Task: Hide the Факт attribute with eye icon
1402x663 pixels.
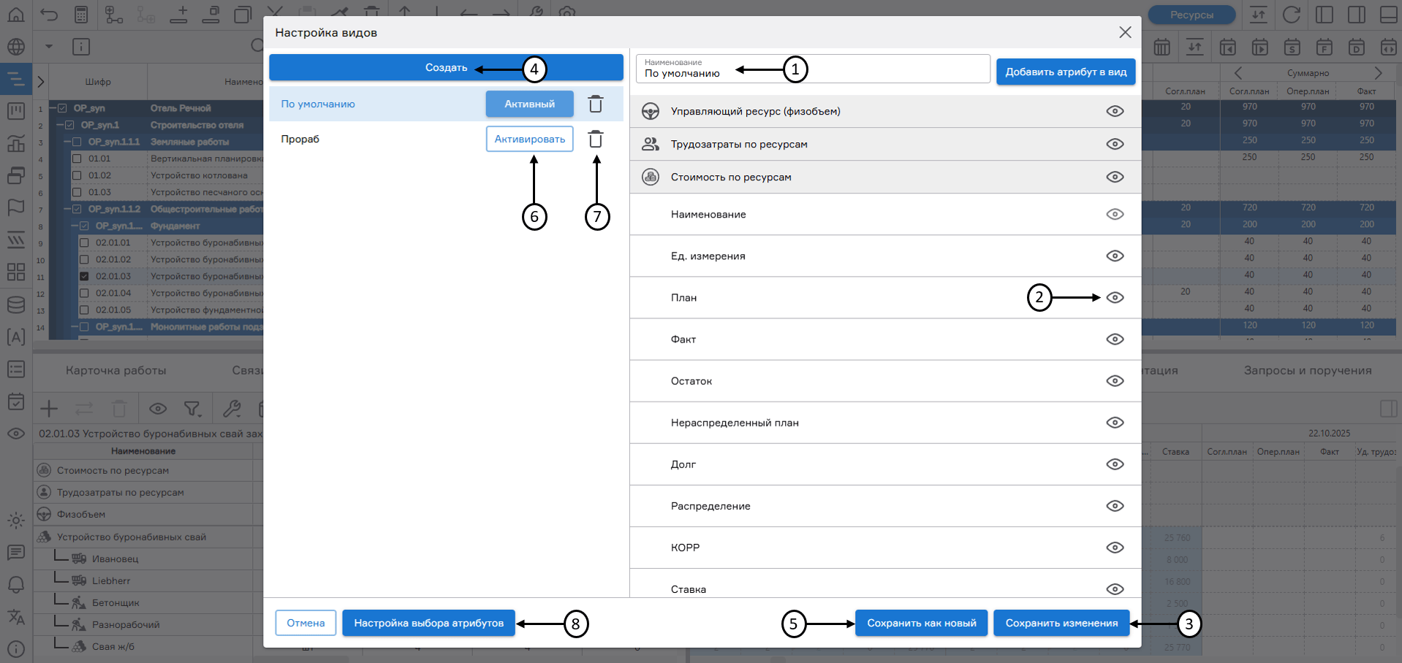Action: 1115,340
